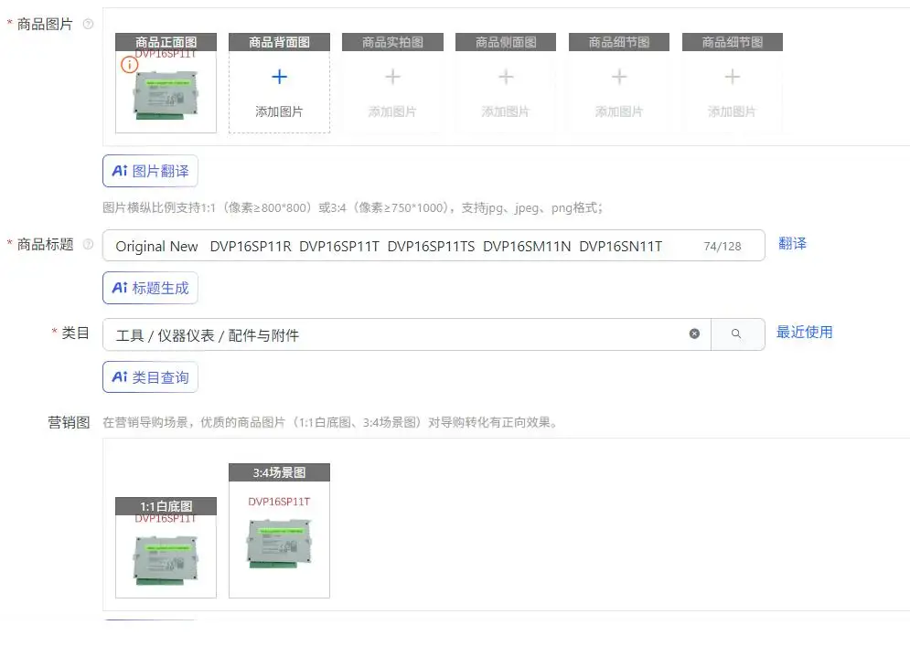Image resolution: width=910 pixels, height=667 pixels.
Task: Click plus icon in the first 商品细节图 slot
Action: [618, 77]
